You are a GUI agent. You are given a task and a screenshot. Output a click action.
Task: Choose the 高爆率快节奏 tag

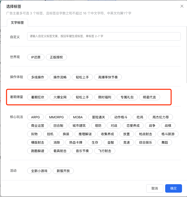coord(108,77)
